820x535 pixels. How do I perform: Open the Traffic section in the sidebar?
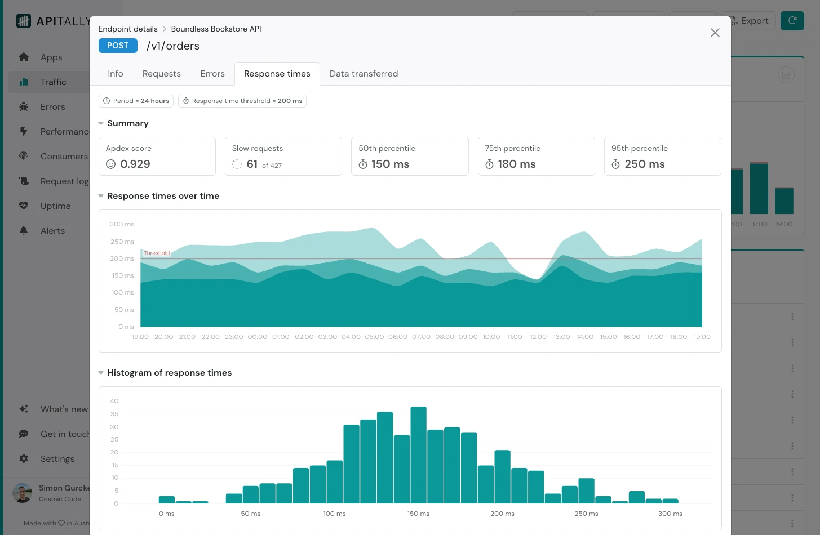click(54, 82)
